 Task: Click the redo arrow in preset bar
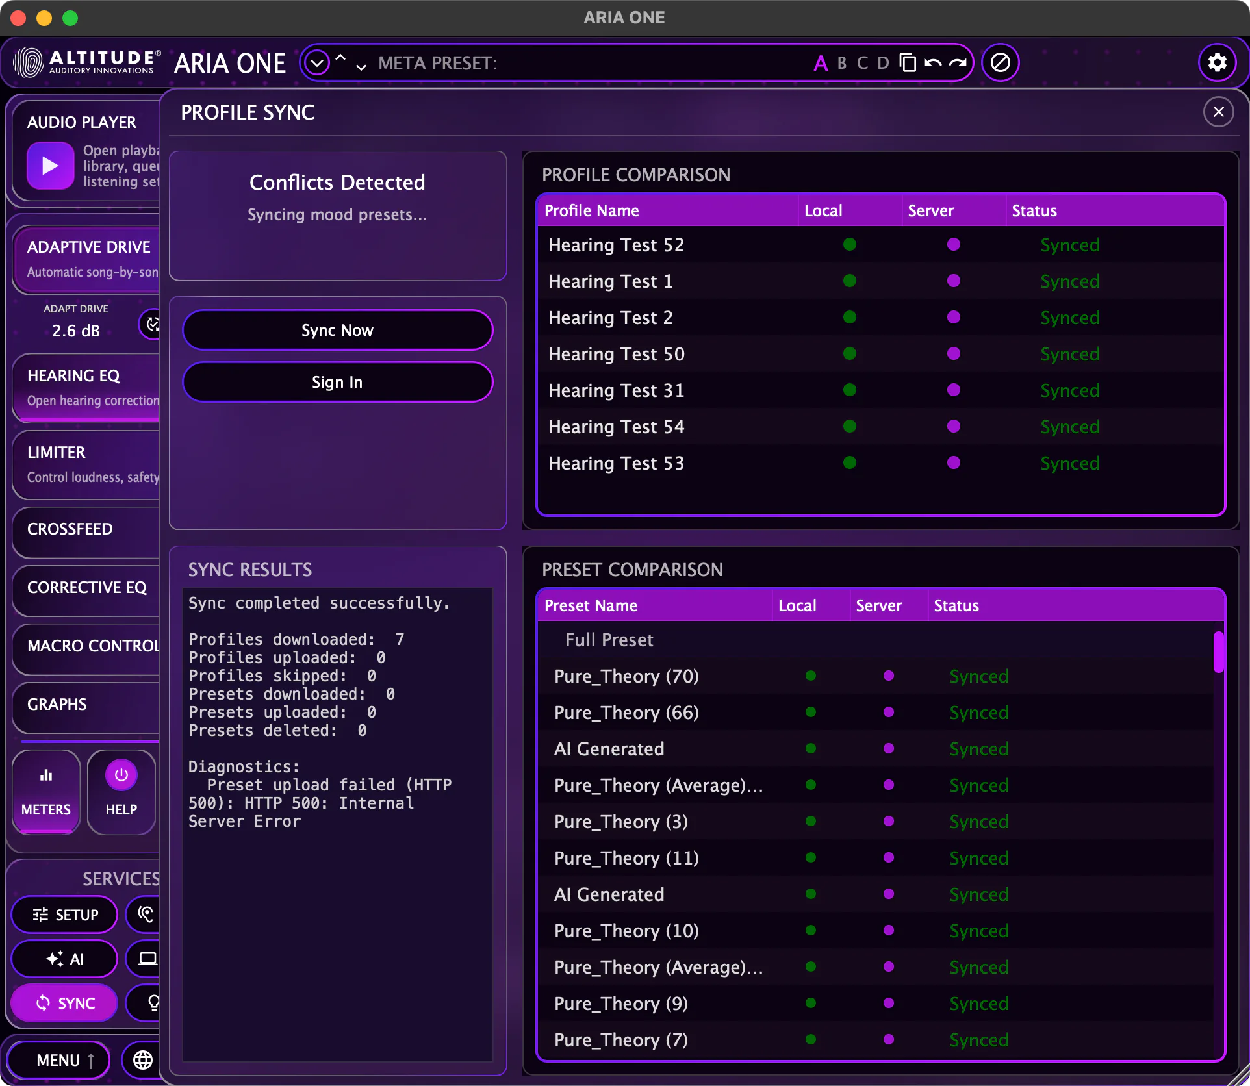point(957,63)
